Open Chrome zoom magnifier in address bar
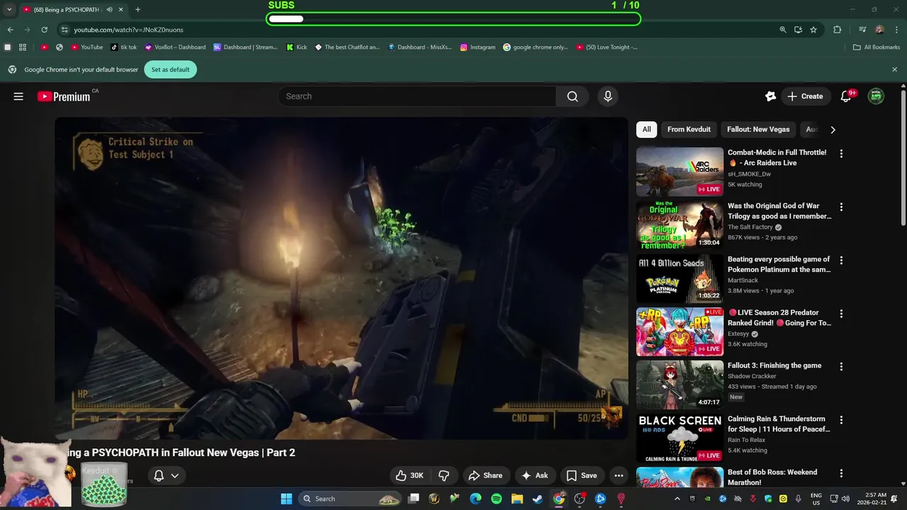907x510 pixels. click(783, 30)
